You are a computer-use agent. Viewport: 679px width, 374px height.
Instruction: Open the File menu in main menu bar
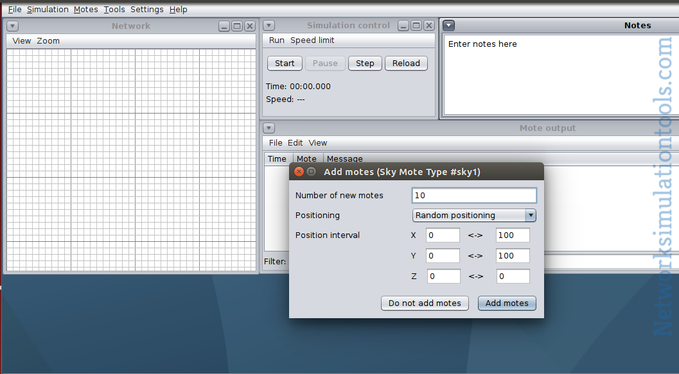pos(15,9)
